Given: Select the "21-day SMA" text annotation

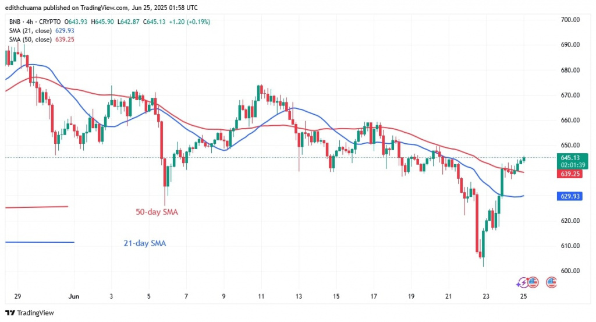Looking at the screenshot, I should [x=145, y=243].
